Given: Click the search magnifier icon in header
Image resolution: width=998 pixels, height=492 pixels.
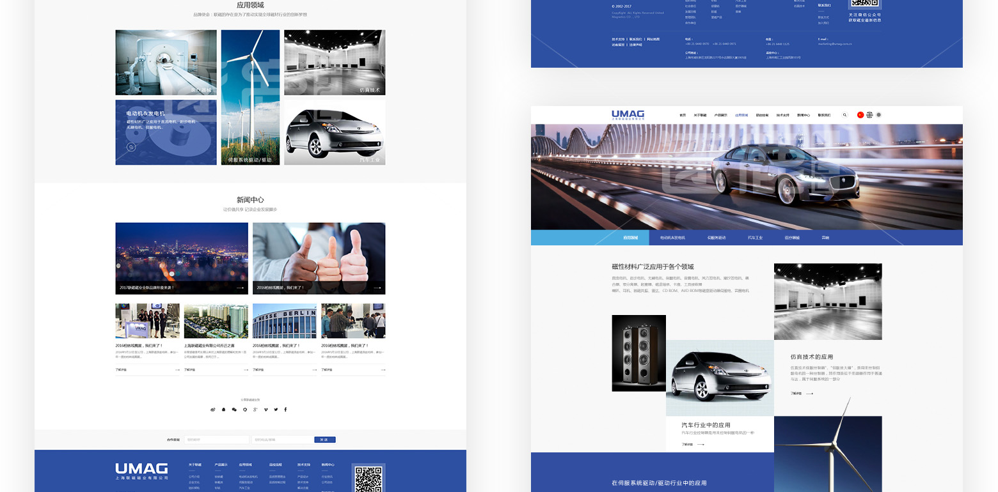Looking at the screenshot, I should 844,115.
